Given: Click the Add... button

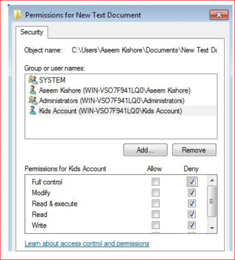Looking at the screenshot, I should coord(145,150).
